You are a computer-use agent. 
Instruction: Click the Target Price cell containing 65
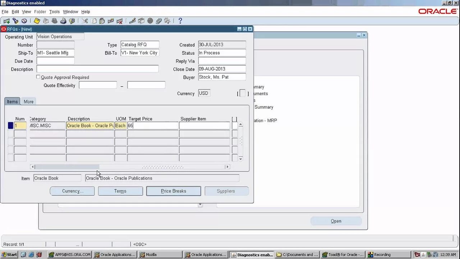click(x=153, y=126)
